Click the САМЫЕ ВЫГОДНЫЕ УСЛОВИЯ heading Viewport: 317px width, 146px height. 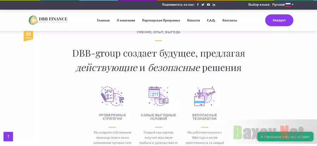[x=158, y=117]
